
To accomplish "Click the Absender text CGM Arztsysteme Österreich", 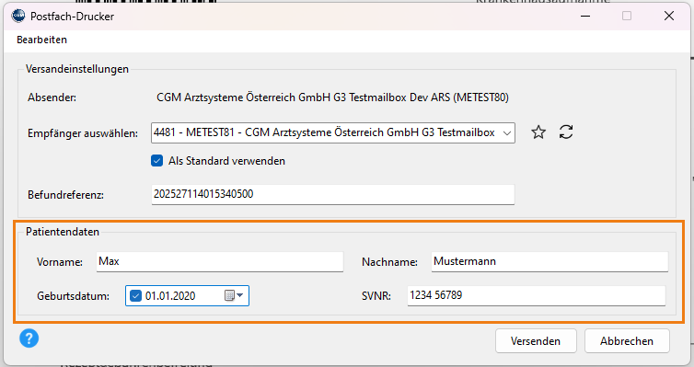I will [332, 97].
